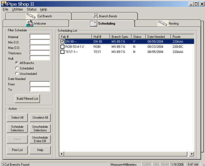This screenshot has height=166, width=205.
Task: Click the pipe icon on Cut Branch tab
Action: point(31,16)
